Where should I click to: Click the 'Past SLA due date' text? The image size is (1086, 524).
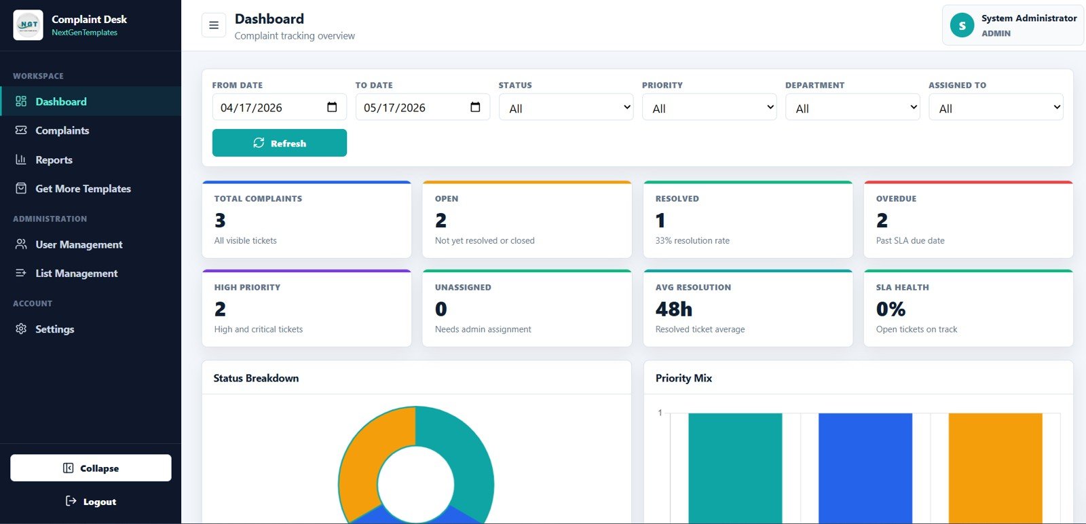(x=910, y=240)
